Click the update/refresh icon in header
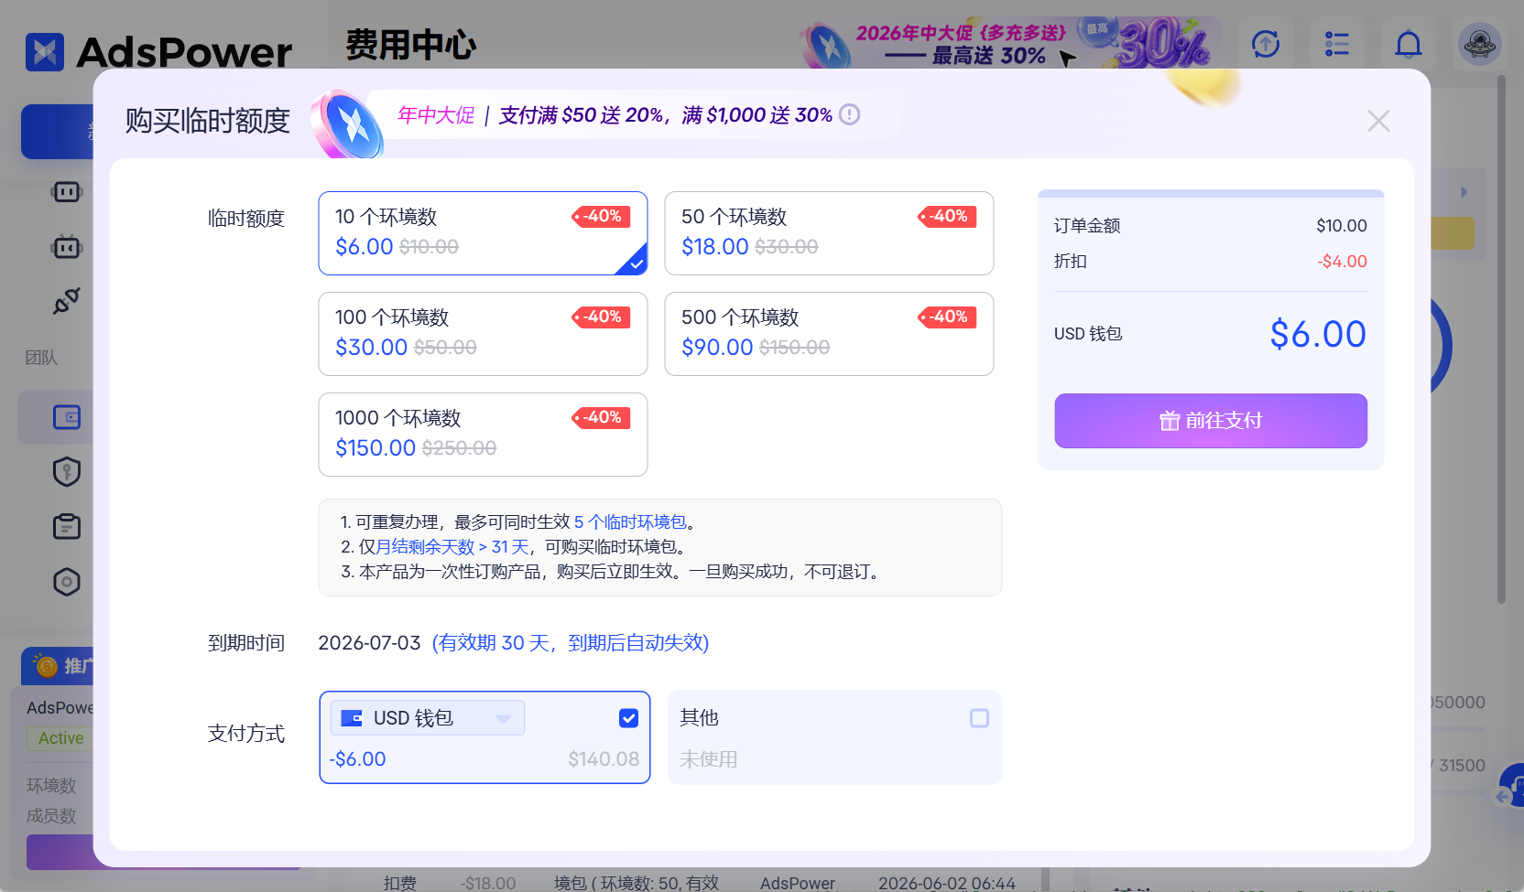This screenshot has width=1524, height=892. click(1266, 43)
